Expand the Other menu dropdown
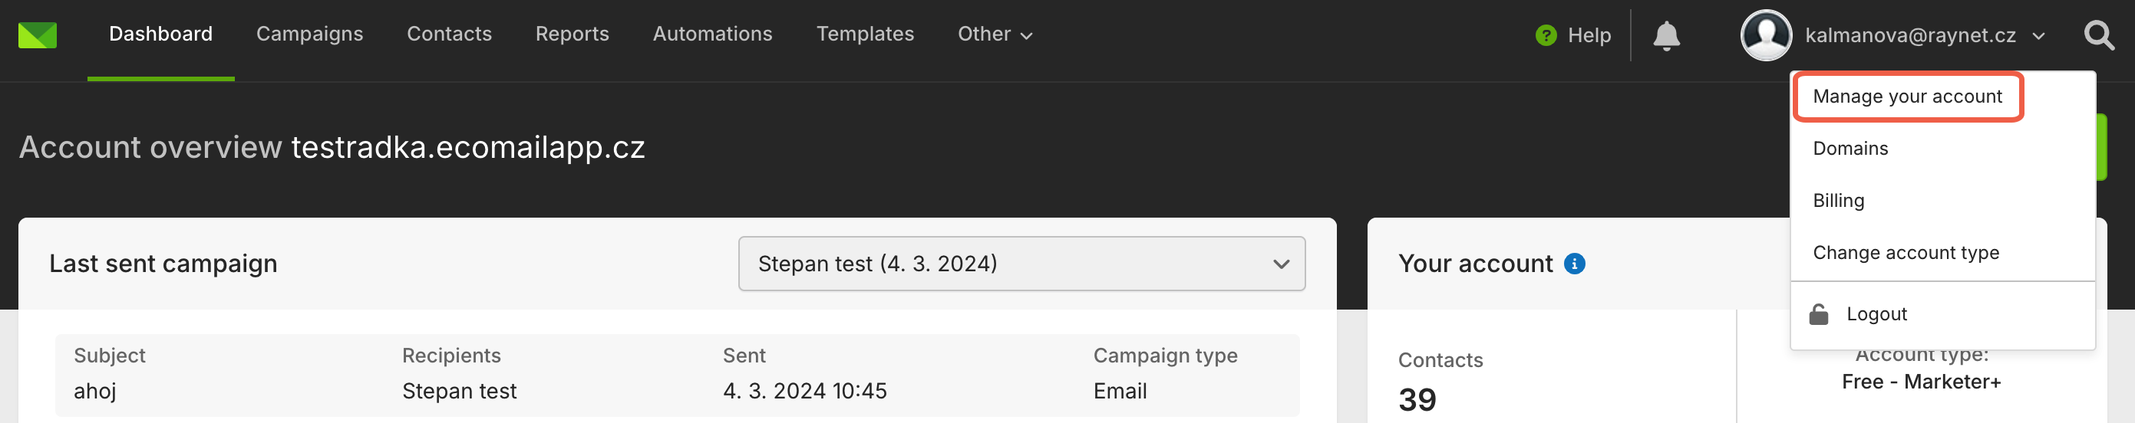 (995, 34)
